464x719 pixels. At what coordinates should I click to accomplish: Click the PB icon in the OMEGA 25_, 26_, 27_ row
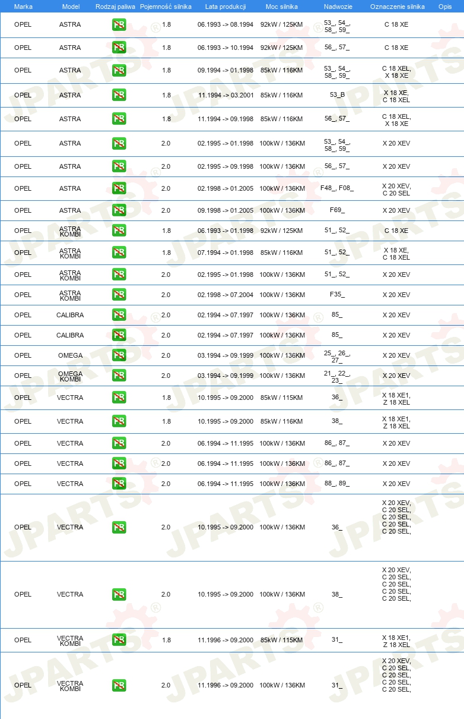(119, 355)
